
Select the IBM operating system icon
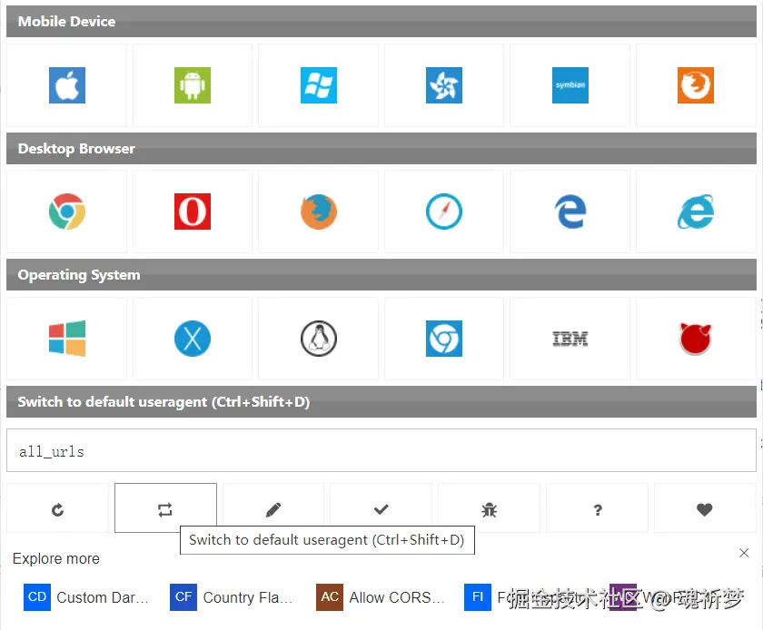click(570, 339)
